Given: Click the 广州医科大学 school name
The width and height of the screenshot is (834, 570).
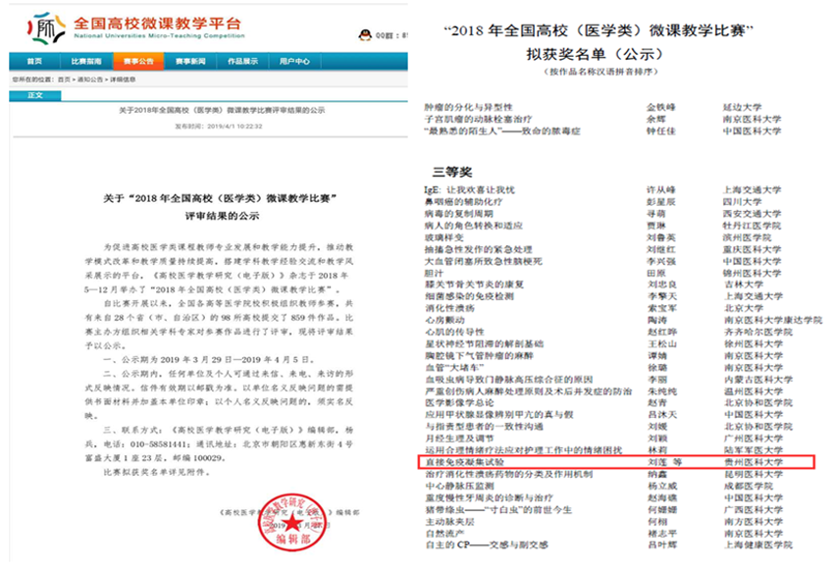Looking at the screenshot, I should click(x=754, y=439).
